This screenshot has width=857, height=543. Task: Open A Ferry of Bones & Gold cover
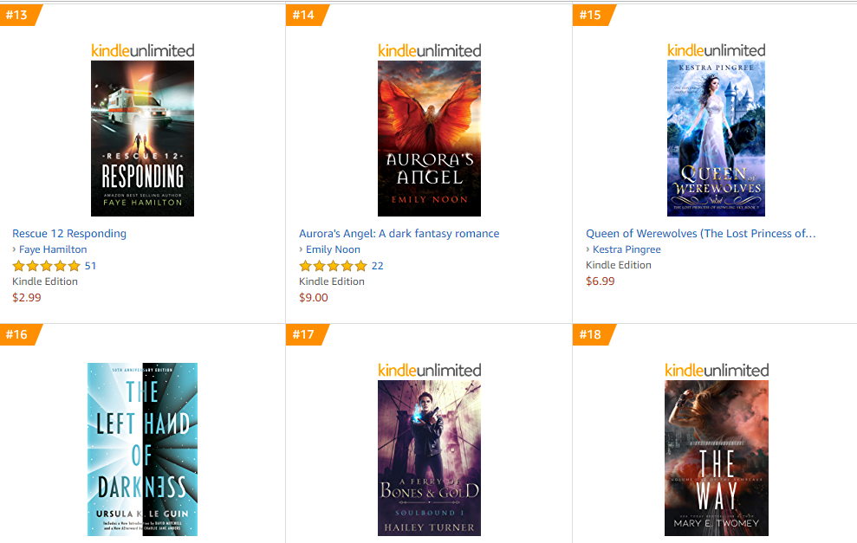pyautogui.click(x=429, y=458)
